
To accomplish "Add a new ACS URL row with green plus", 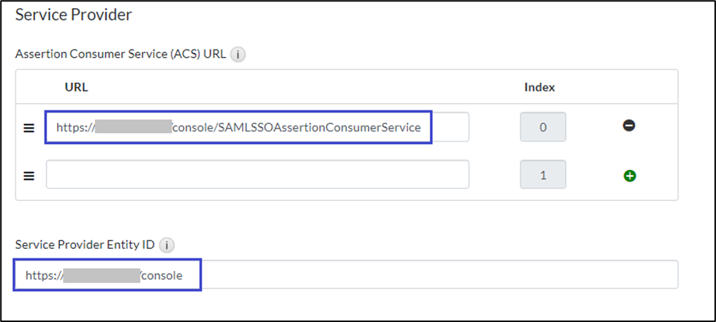I will click(629, 175).
